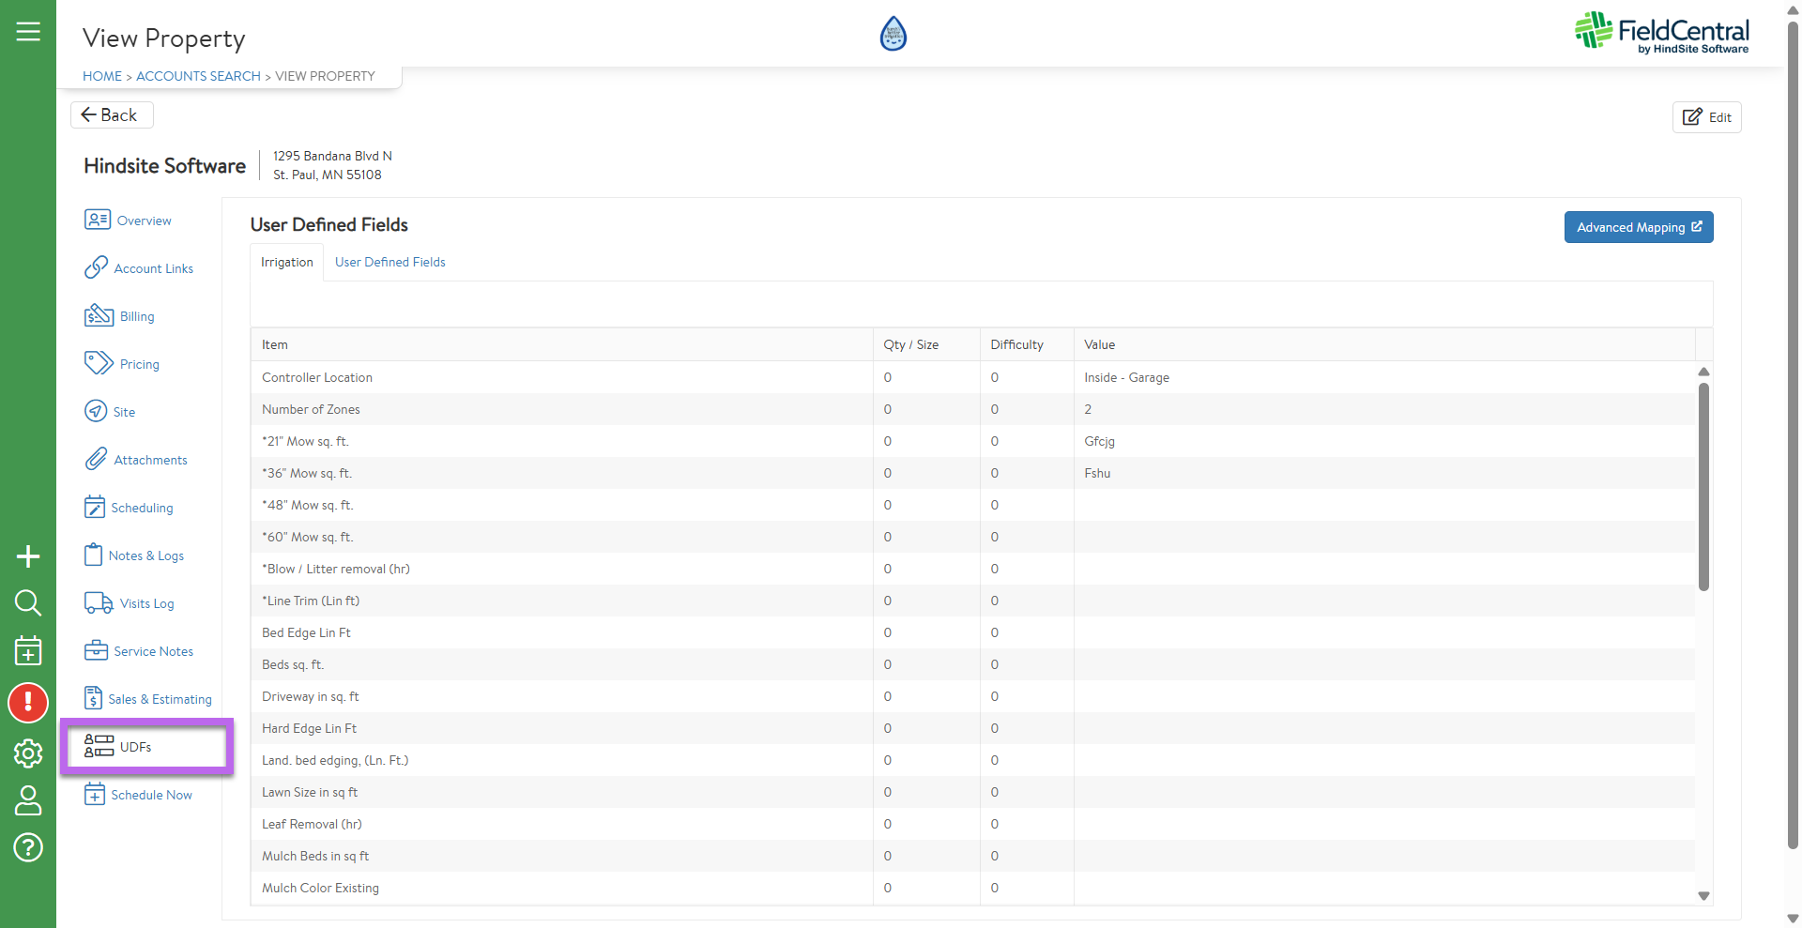Click the calendar add icon in sidebar
This screenshot has height=928, width=1802.
click(x=28, y=650)
